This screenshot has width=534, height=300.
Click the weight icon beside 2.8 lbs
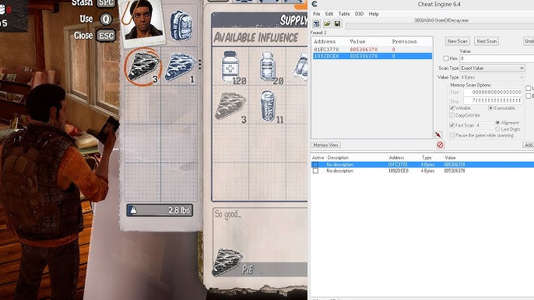(x=134, y=211)
